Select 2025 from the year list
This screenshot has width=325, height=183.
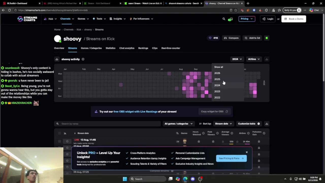(x=217, y=79)
